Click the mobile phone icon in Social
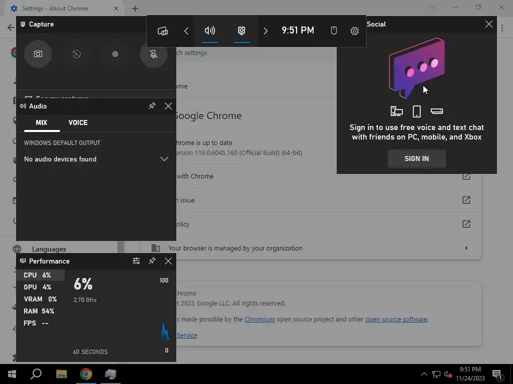This screenshot has width=513, height=384. (416, 111)
